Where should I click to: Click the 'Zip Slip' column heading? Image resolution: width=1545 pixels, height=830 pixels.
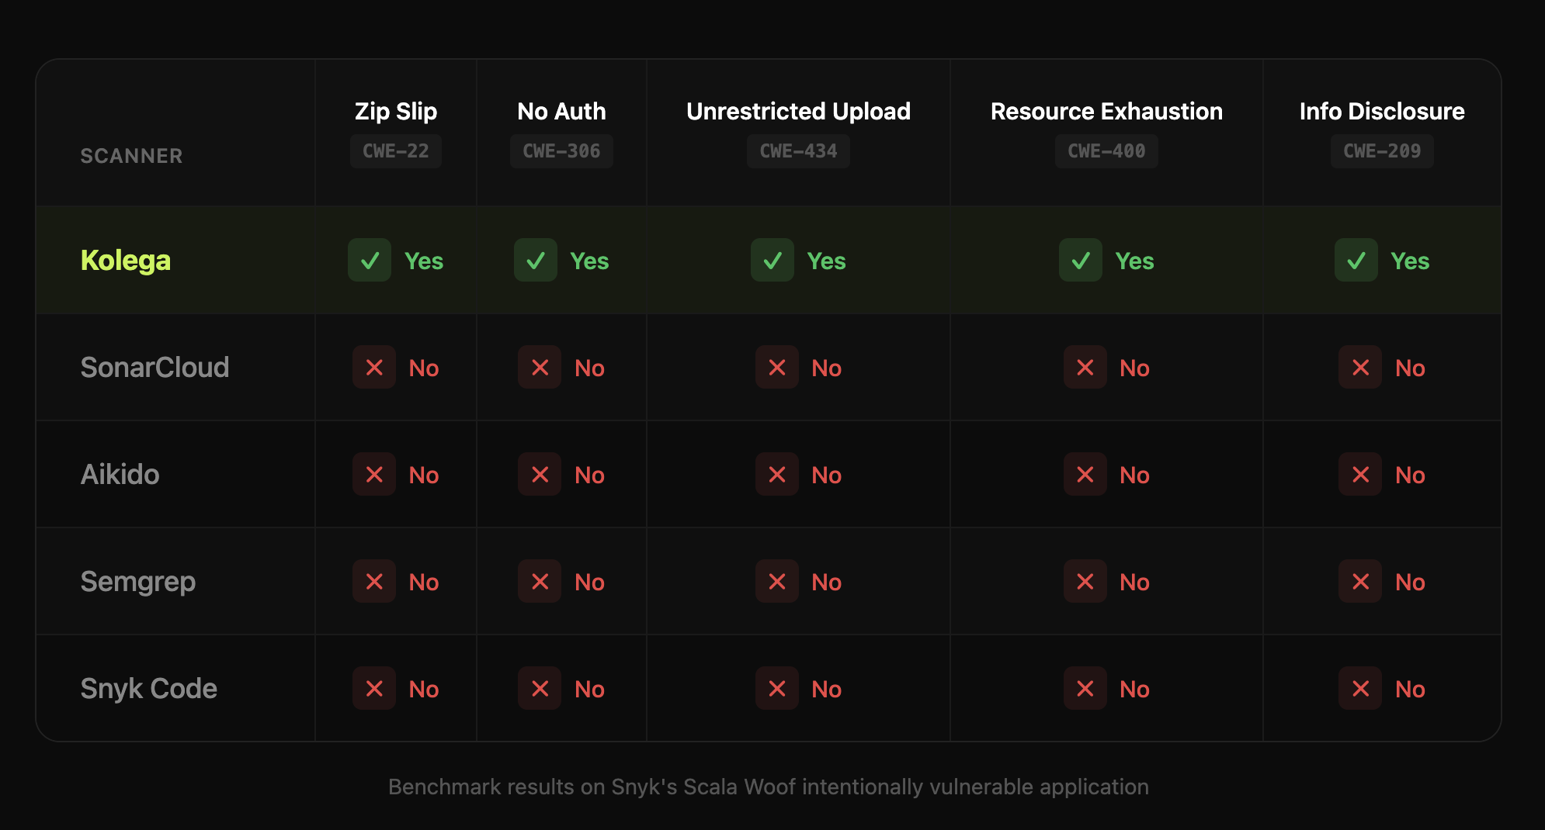click(x=396, y=111)
